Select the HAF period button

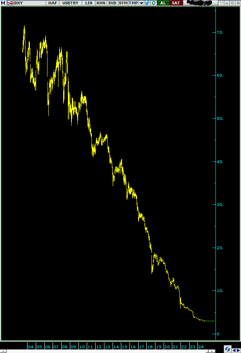(53, 3)
